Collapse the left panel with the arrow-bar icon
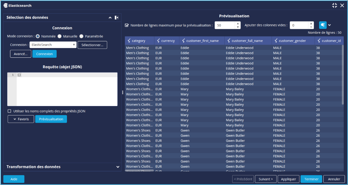The width and height of the screenshot is (348, 185). tap(116, 18)
